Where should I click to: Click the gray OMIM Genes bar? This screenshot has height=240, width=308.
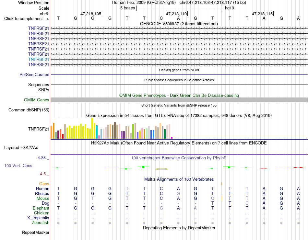[x=179, y=100]
